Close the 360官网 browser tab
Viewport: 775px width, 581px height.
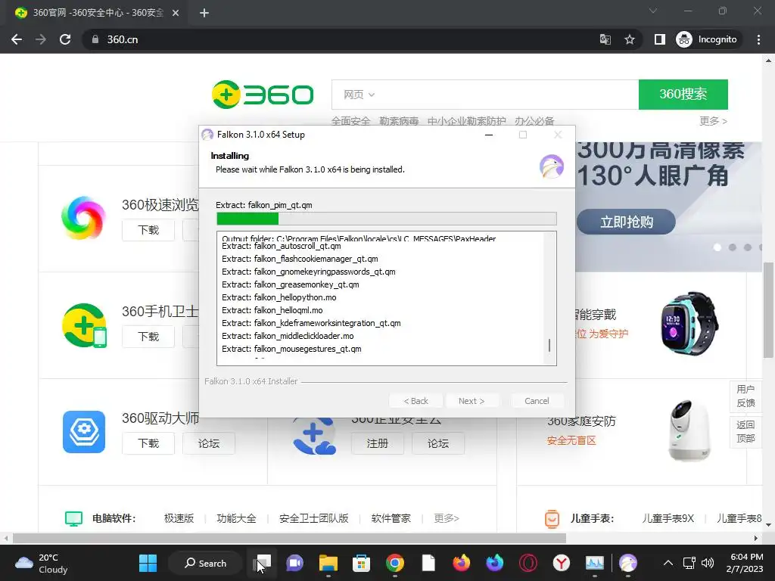(176, 13)
